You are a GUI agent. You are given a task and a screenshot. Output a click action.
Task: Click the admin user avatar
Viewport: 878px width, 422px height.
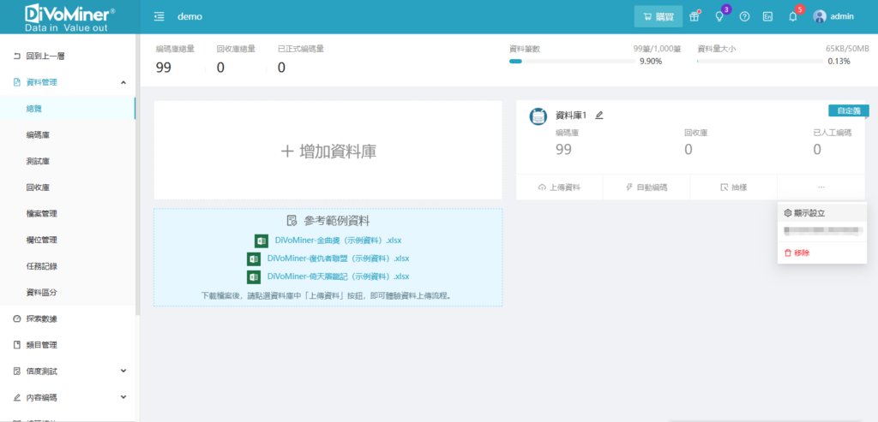(x=820, y=16)
